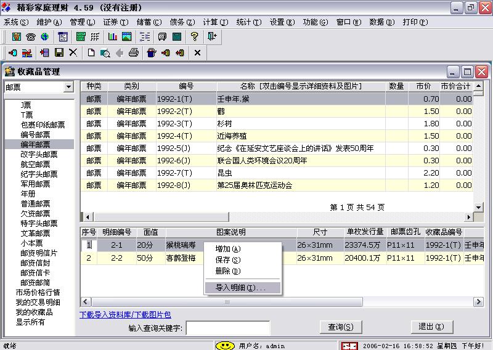This screenshot has height=350, width=493.
Task: Click the floppy disk save icon
Action: [x=59, y=53]
